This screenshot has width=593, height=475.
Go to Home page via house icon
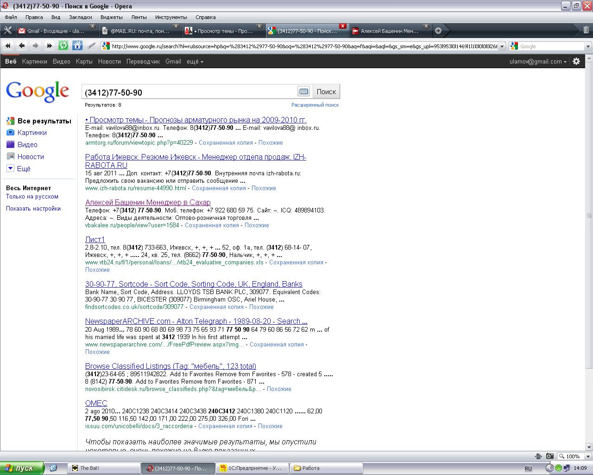tap(77, 45)
